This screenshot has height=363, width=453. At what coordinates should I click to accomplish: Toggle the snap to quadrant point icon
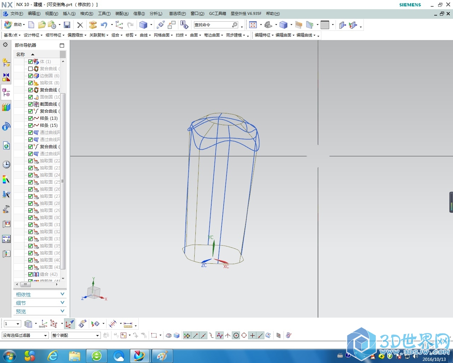click(x=244, y=335)
